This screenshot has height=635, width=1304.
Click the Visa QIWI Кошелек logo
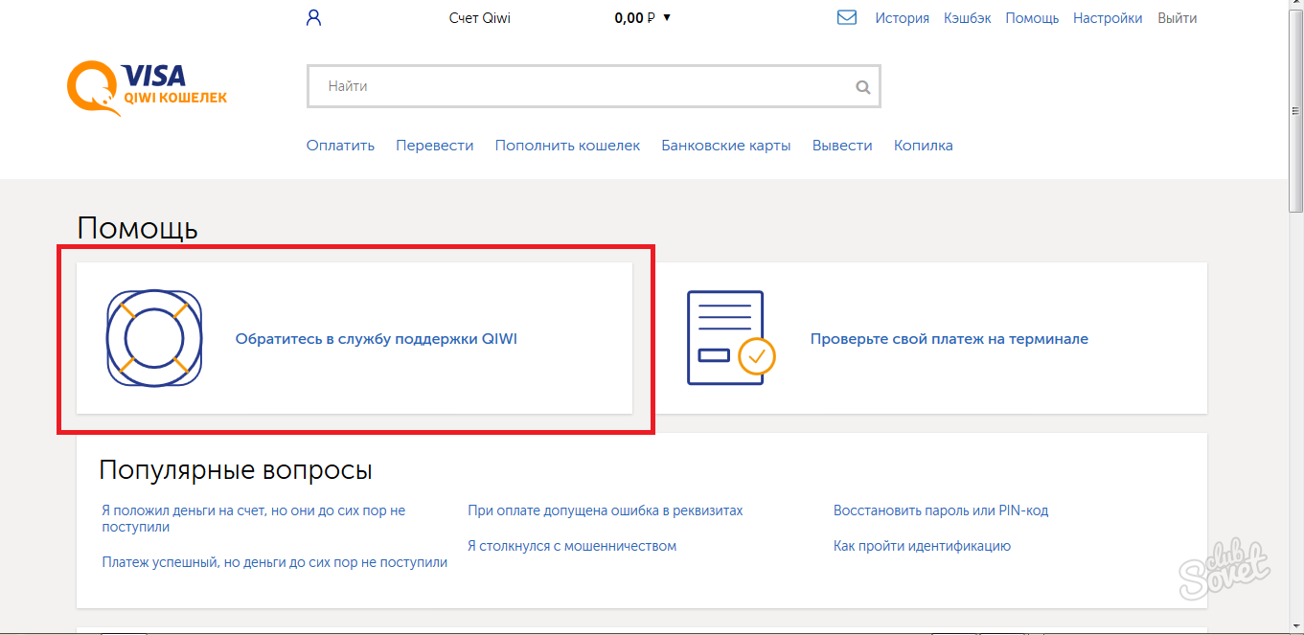tap(148, 88)
